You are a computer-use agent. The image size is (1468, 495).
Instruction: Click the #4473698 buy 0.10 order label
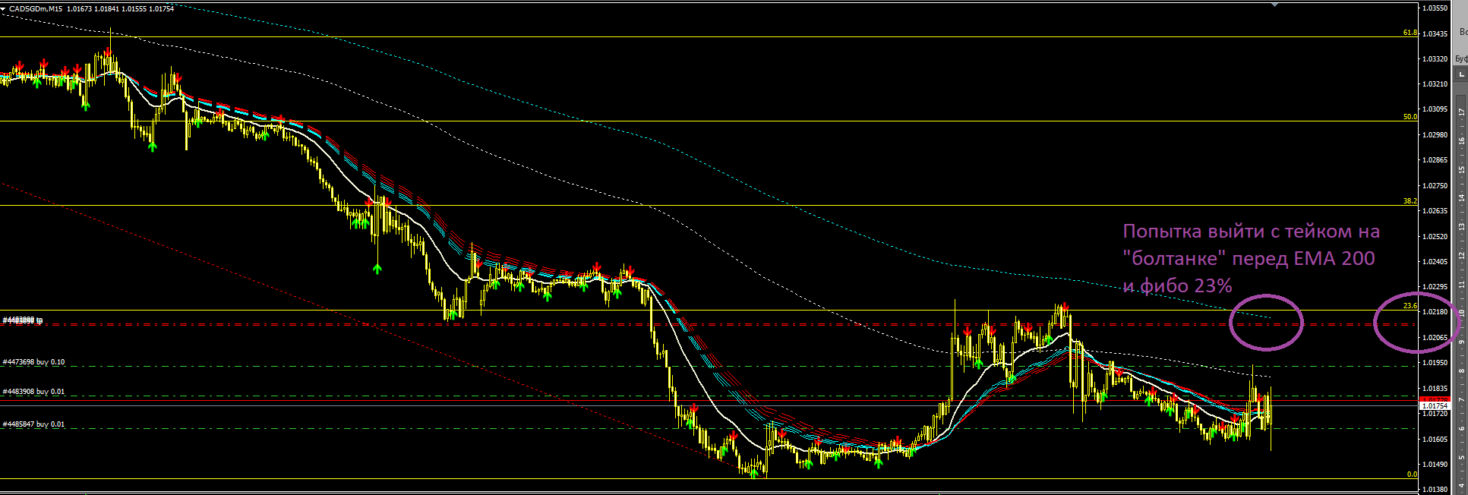[33, 362]
